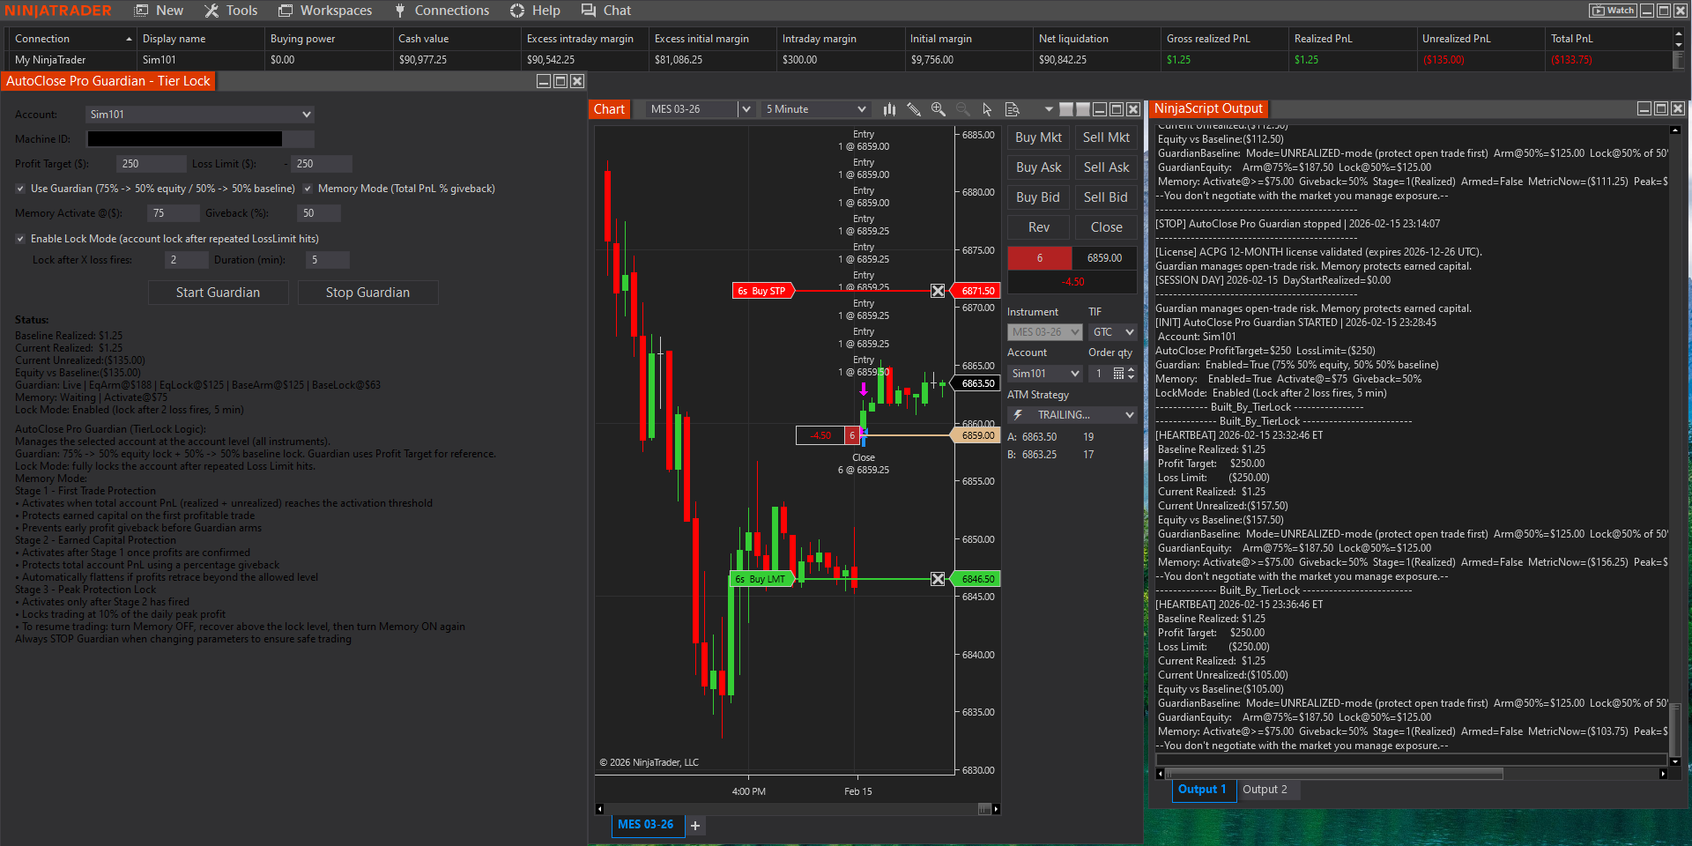This screenshot has width=1692, height=846.
Task: Disable the Enable Lock Mode option
Action: point(19,238)
